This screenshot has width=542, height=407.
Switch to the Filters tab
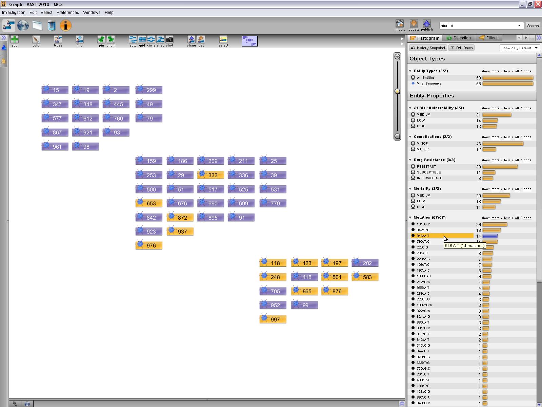[488, 38]
